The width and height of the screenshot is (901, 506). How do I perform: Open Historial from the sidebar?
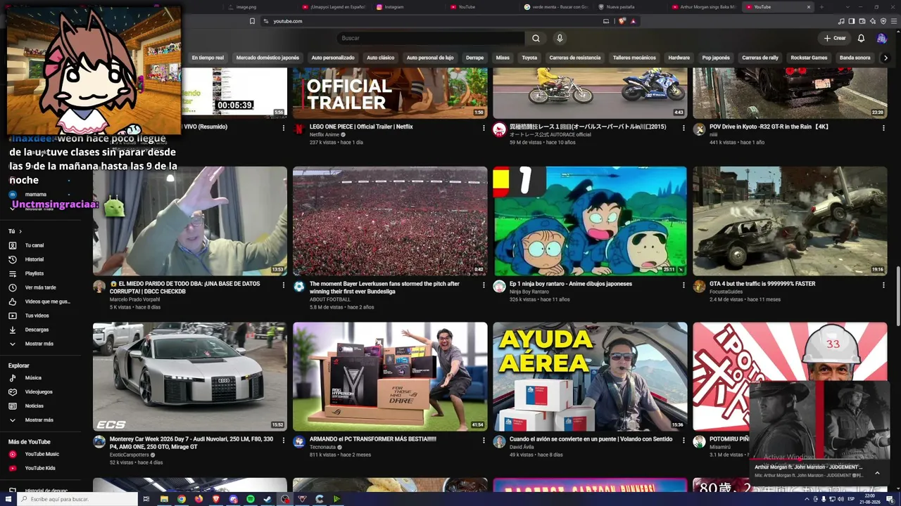[x=34, y=259]
